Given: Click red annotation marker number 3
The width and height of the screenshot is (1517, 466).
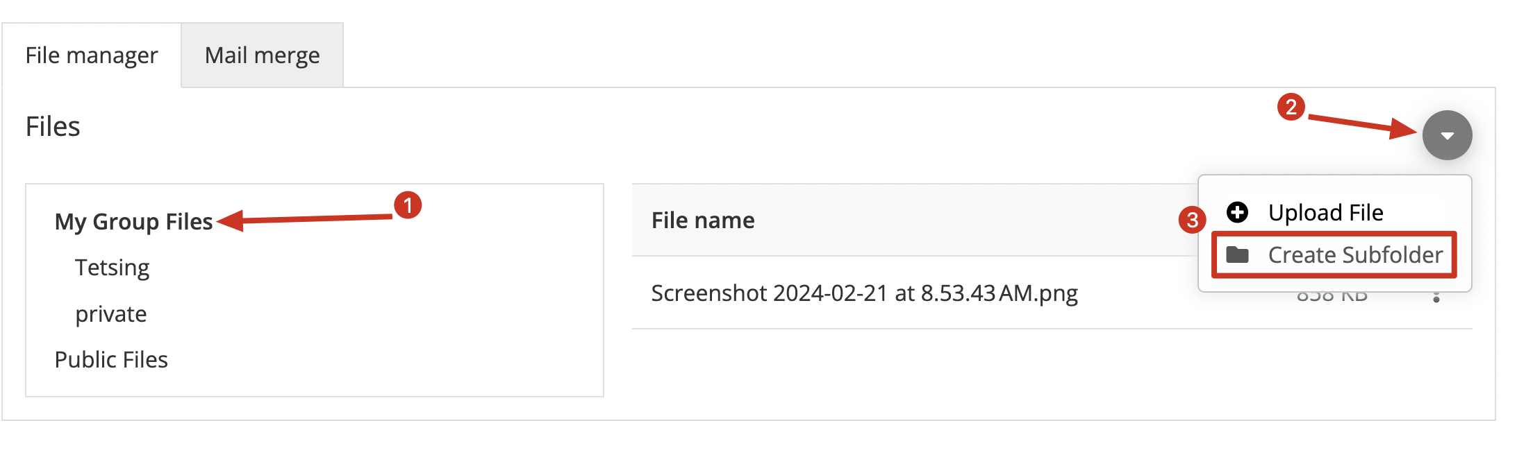Looking at the screenshot, I should [1192, 220].
